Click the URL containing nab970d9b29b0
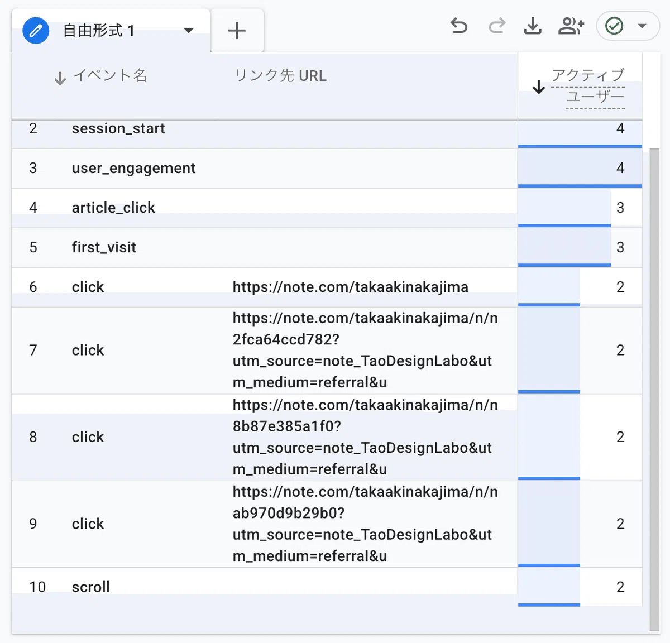Screen dimensions: 670x643 (x=365, y=524)
